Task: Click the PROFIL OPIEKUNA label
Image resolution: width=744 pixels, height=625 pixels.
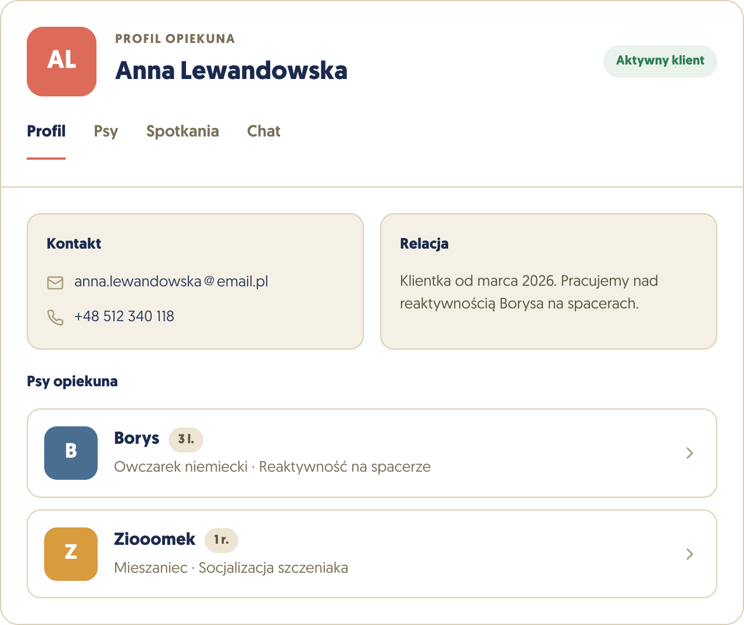Action: [x=175, y=39]
